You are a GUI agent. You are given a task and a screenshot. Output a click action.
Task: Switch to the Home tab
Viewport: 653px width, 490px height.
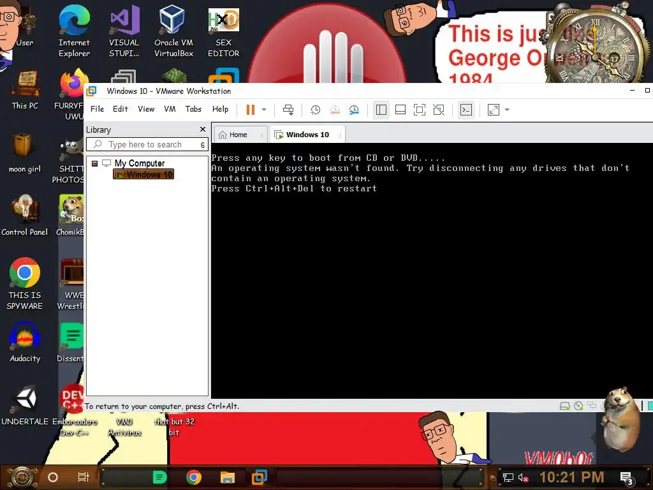pyautogui.click(x=240, y=135)
